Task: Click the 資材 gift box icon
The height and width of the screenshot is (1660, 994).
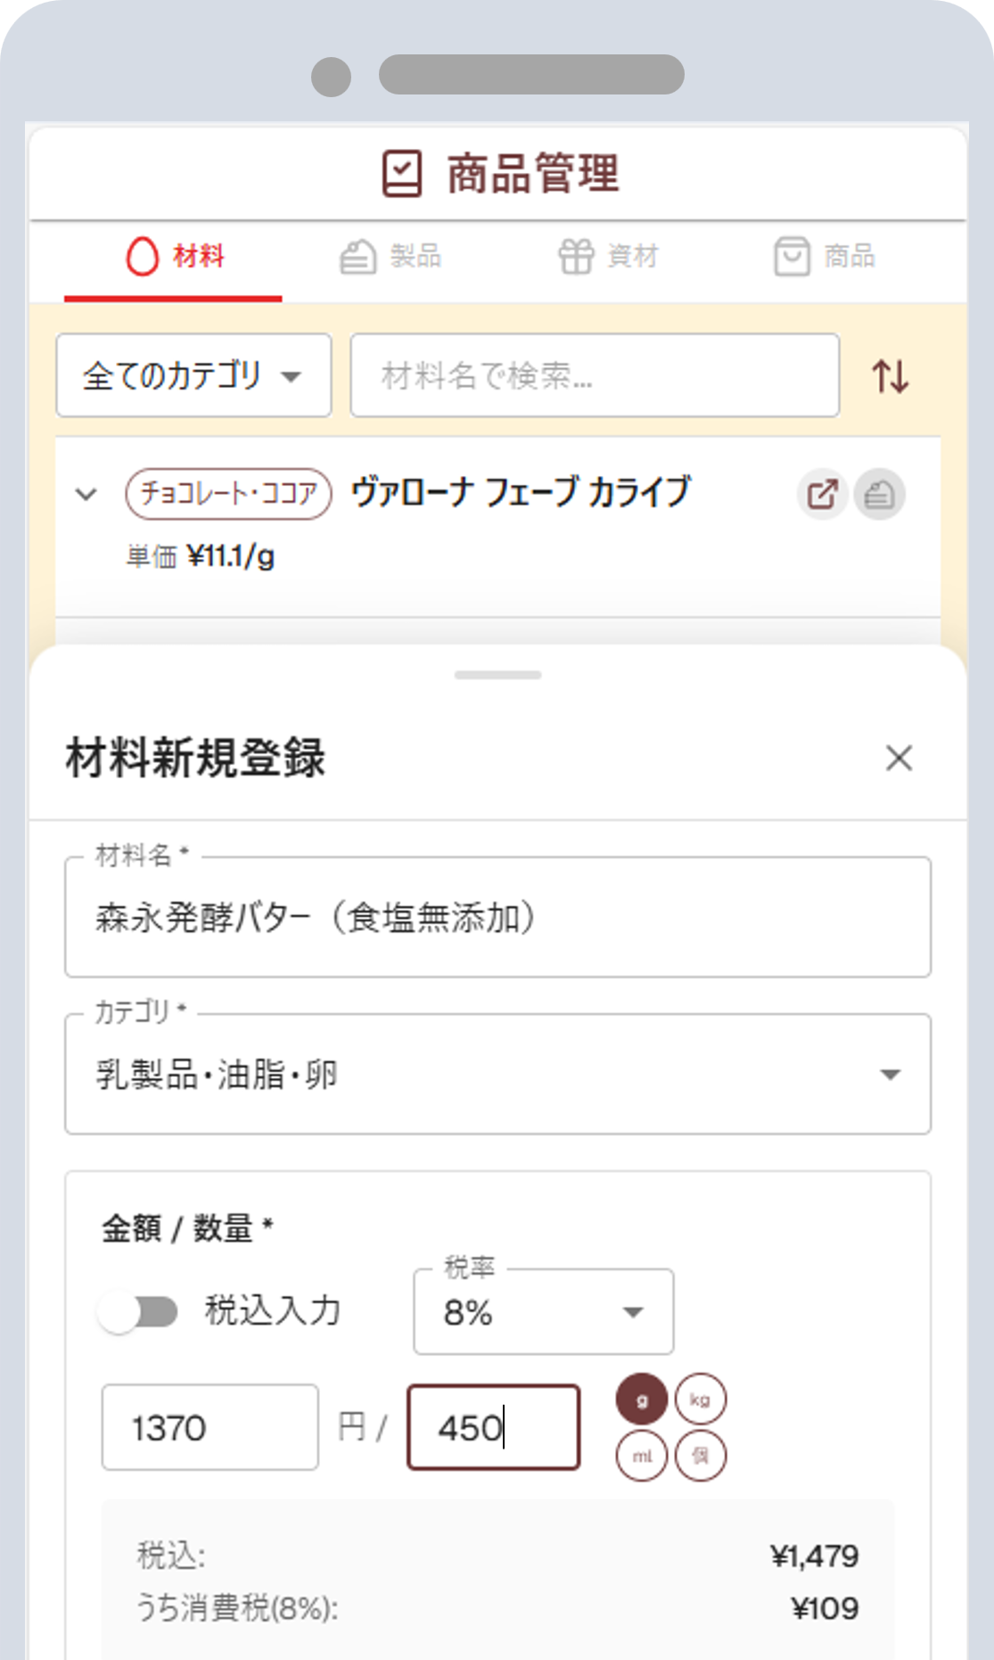Action: (579, 257)
